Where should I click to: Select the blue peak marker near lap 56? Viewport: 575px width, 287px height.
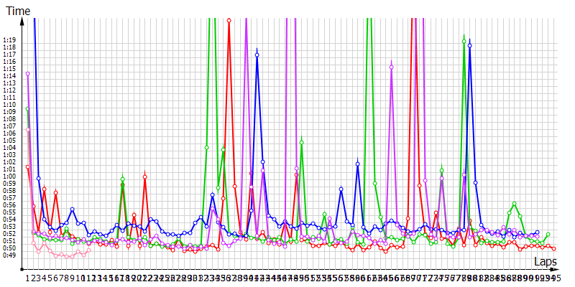point(341,189)
